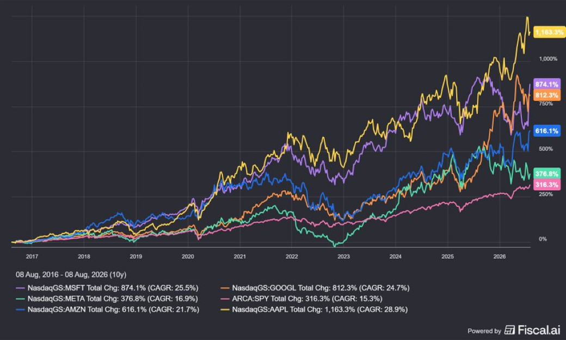This screenshot has height=340, width=566.
Task: Click the 2023 x-axis label
Action: coord(343,257)
